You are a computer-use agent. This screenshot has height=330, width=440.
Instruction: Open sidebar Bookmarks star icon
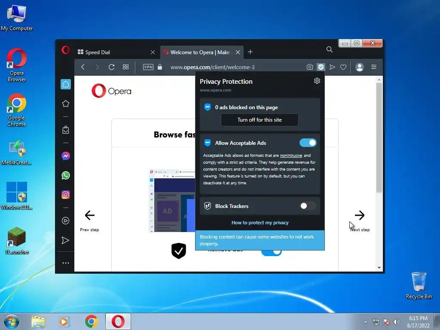[x=66, y=104]
